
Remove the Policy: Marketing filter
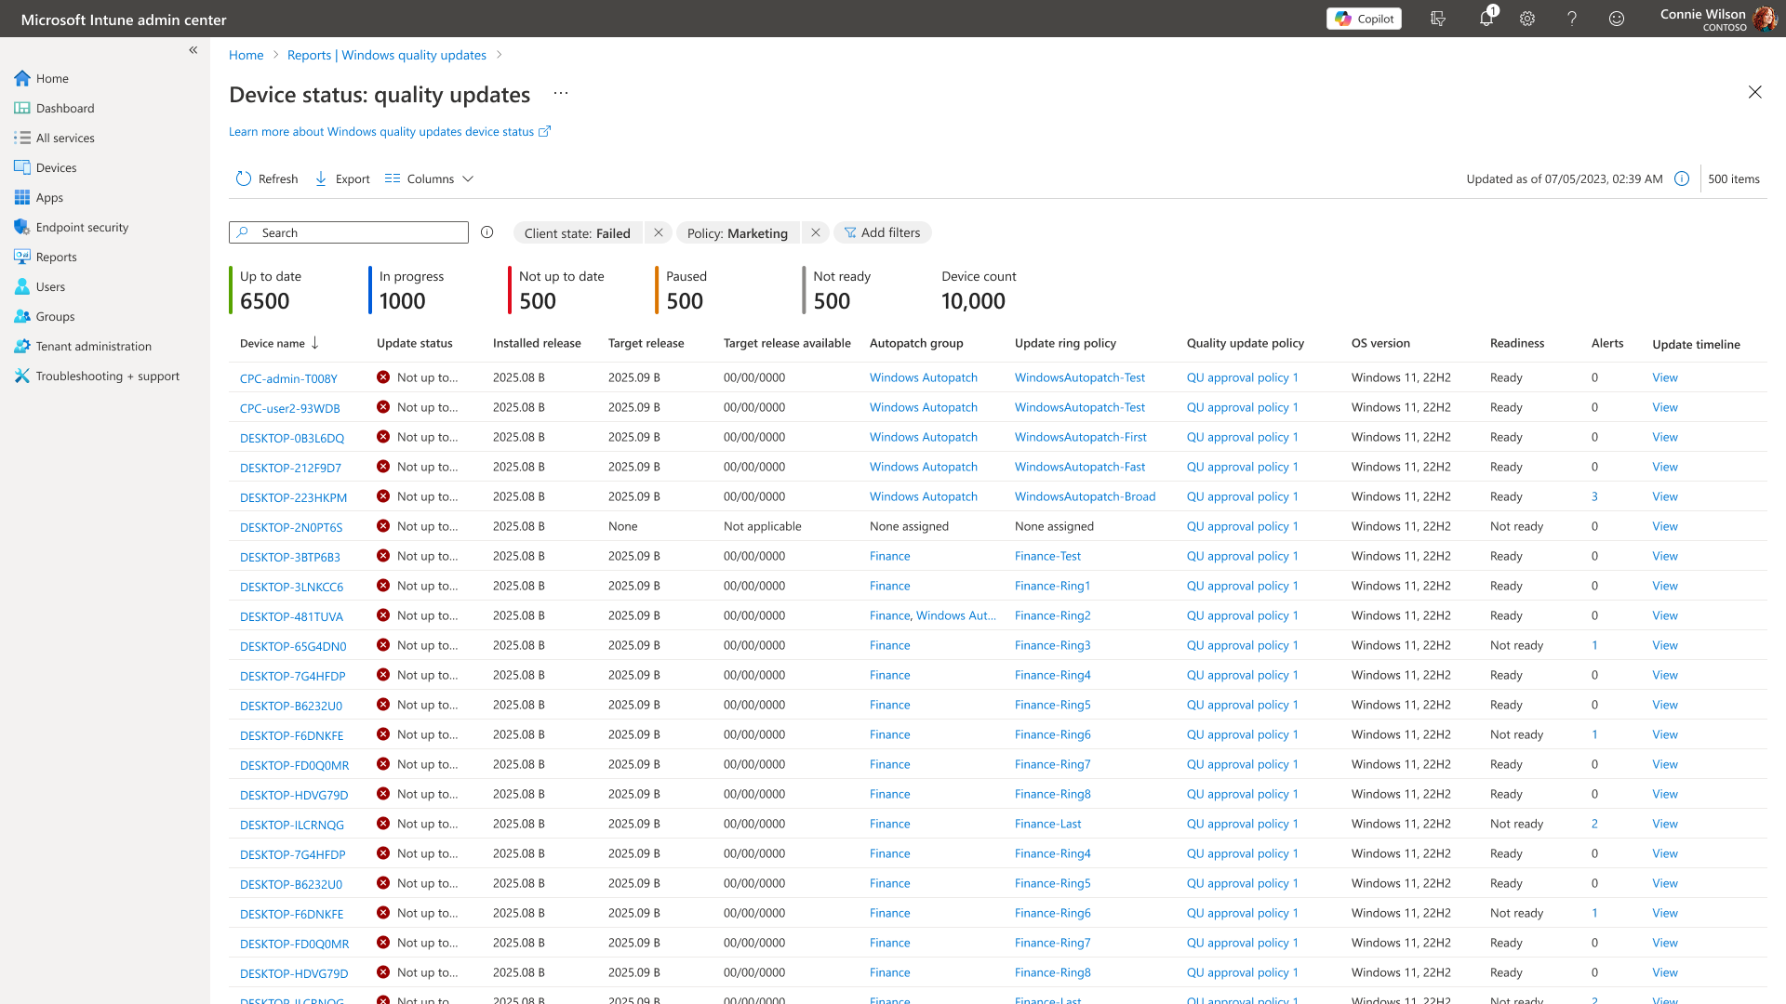[x=816, y=233]
